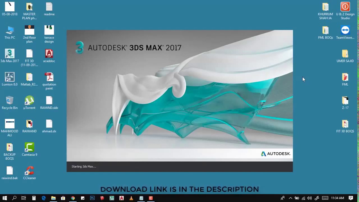Open the Action Center notifications

click(351, 198)
